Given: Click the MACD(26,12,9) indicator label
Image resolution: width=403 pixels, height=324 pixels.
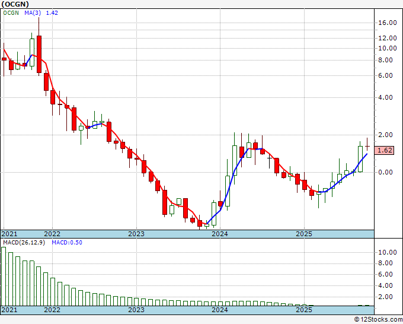Looking at the screenshot, I should (x=24, y=243).
